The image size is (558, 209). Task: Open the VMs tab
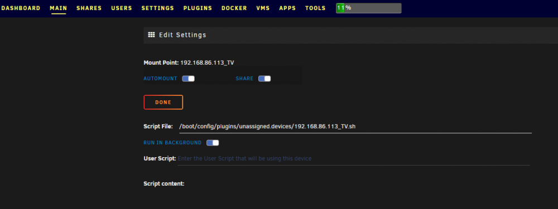click(263, 8)
